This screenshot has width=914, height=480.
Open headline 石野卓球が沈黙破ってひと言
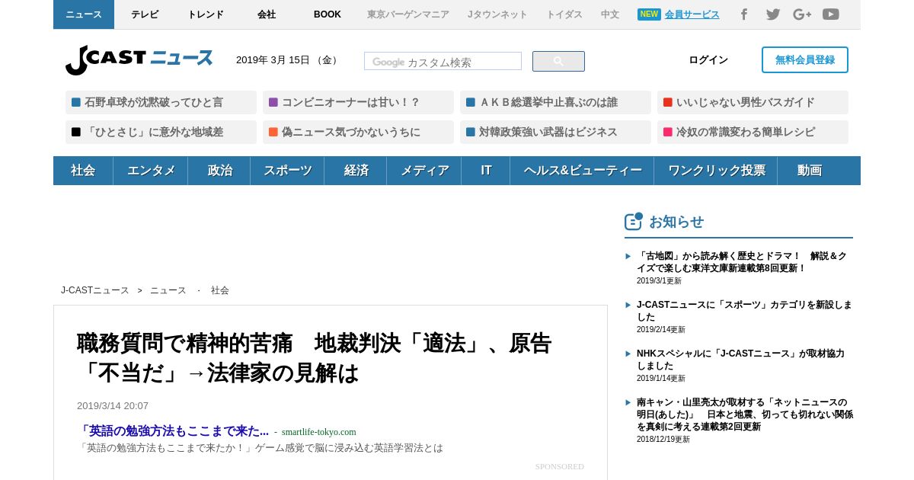[161, 102]
